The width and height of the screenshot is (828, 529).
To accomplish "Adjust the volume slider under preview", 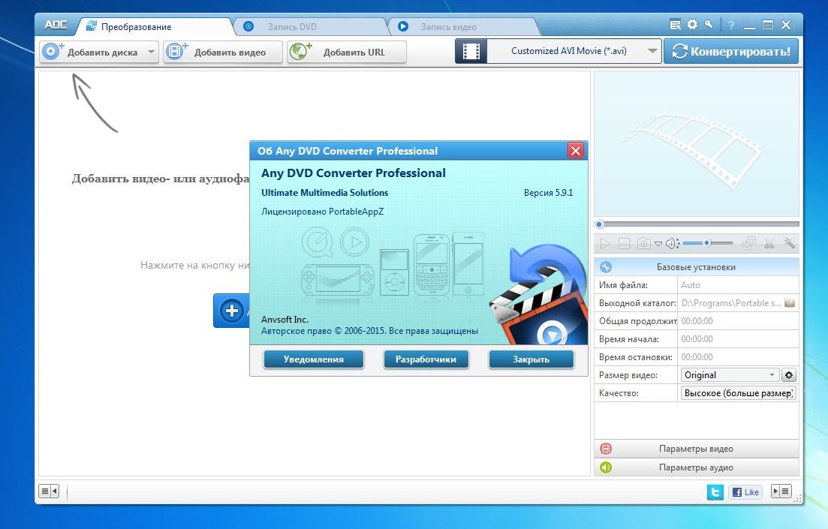I will click(707, 243).
